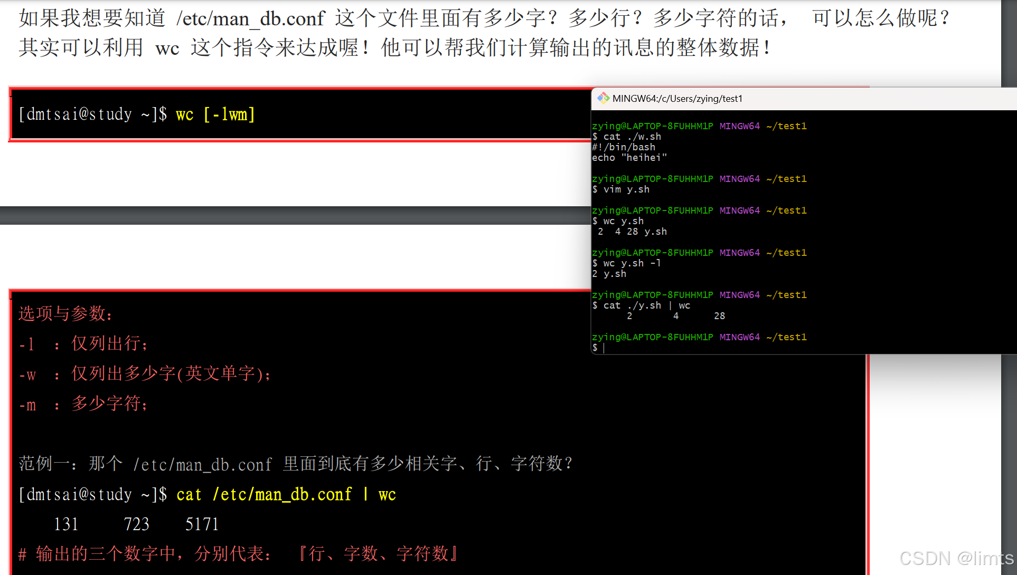Click the yellow 'wc [-lwm]' command text

(215, 114)
